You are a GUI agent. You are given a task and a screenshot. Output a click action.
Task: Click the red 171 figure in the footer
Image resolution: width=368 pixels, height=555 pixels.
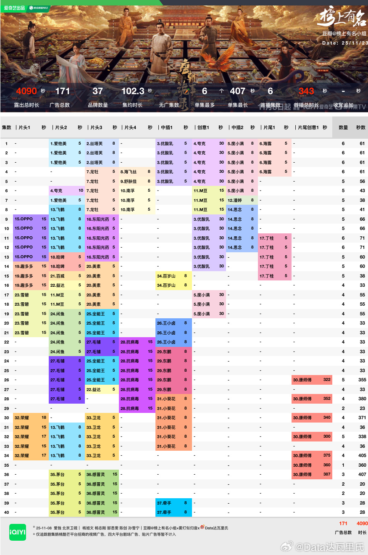tap(343, 523)
